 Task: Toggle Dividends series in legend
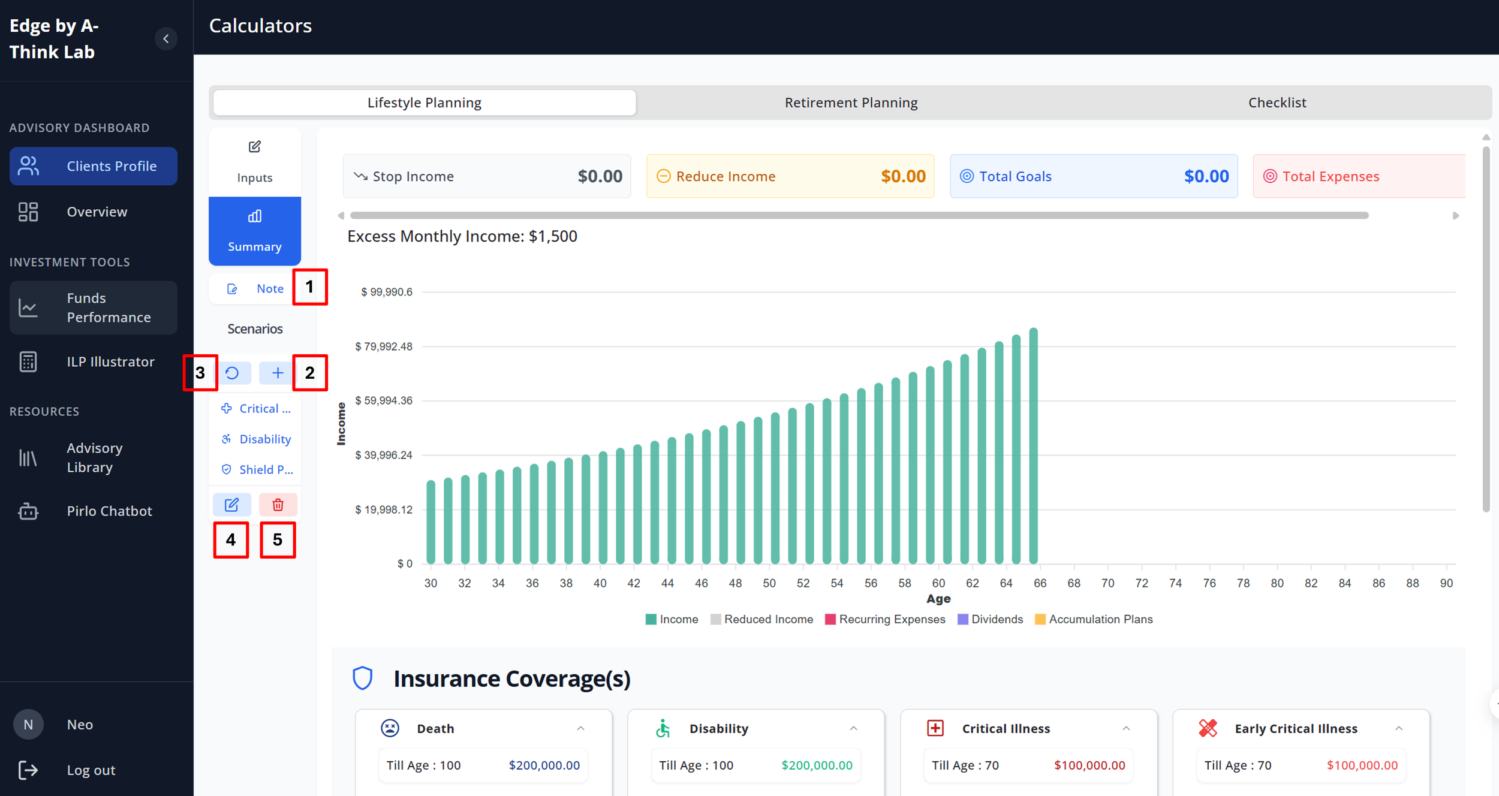point(990,619)
